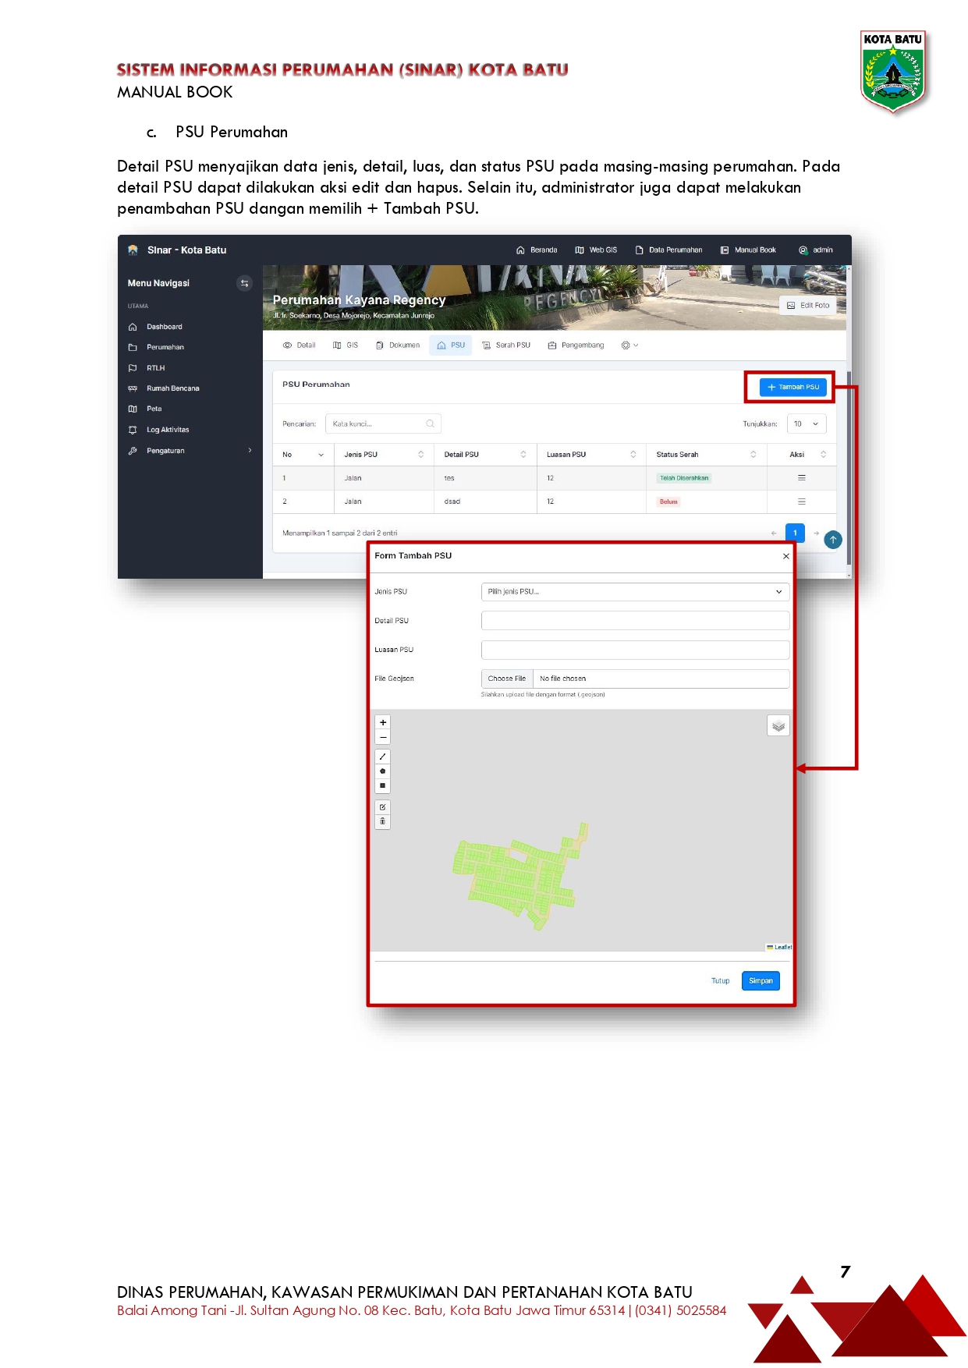Open Log Aktivitas in the sidebar

point(168,430)
